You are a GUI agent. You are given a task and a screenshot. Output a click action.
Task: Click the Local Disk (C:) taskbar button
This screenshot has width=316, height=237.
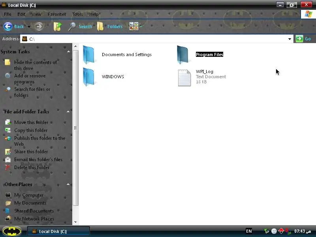[58, 231]
